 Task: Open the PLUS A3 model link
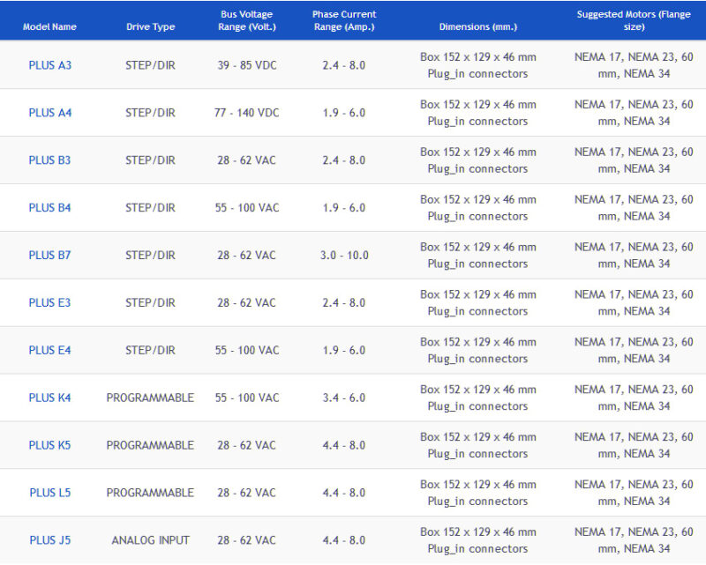[x=49, y=65]
